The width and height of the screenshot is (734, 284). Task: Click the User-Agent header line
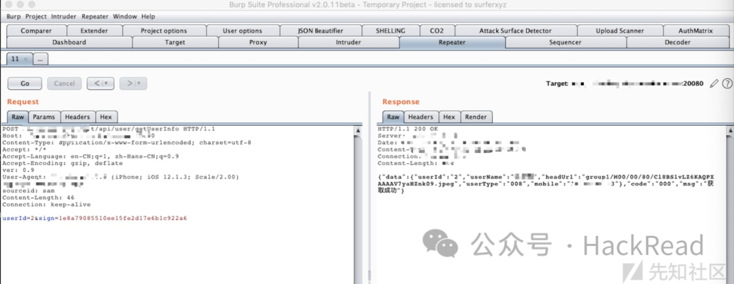pos(121,177)
